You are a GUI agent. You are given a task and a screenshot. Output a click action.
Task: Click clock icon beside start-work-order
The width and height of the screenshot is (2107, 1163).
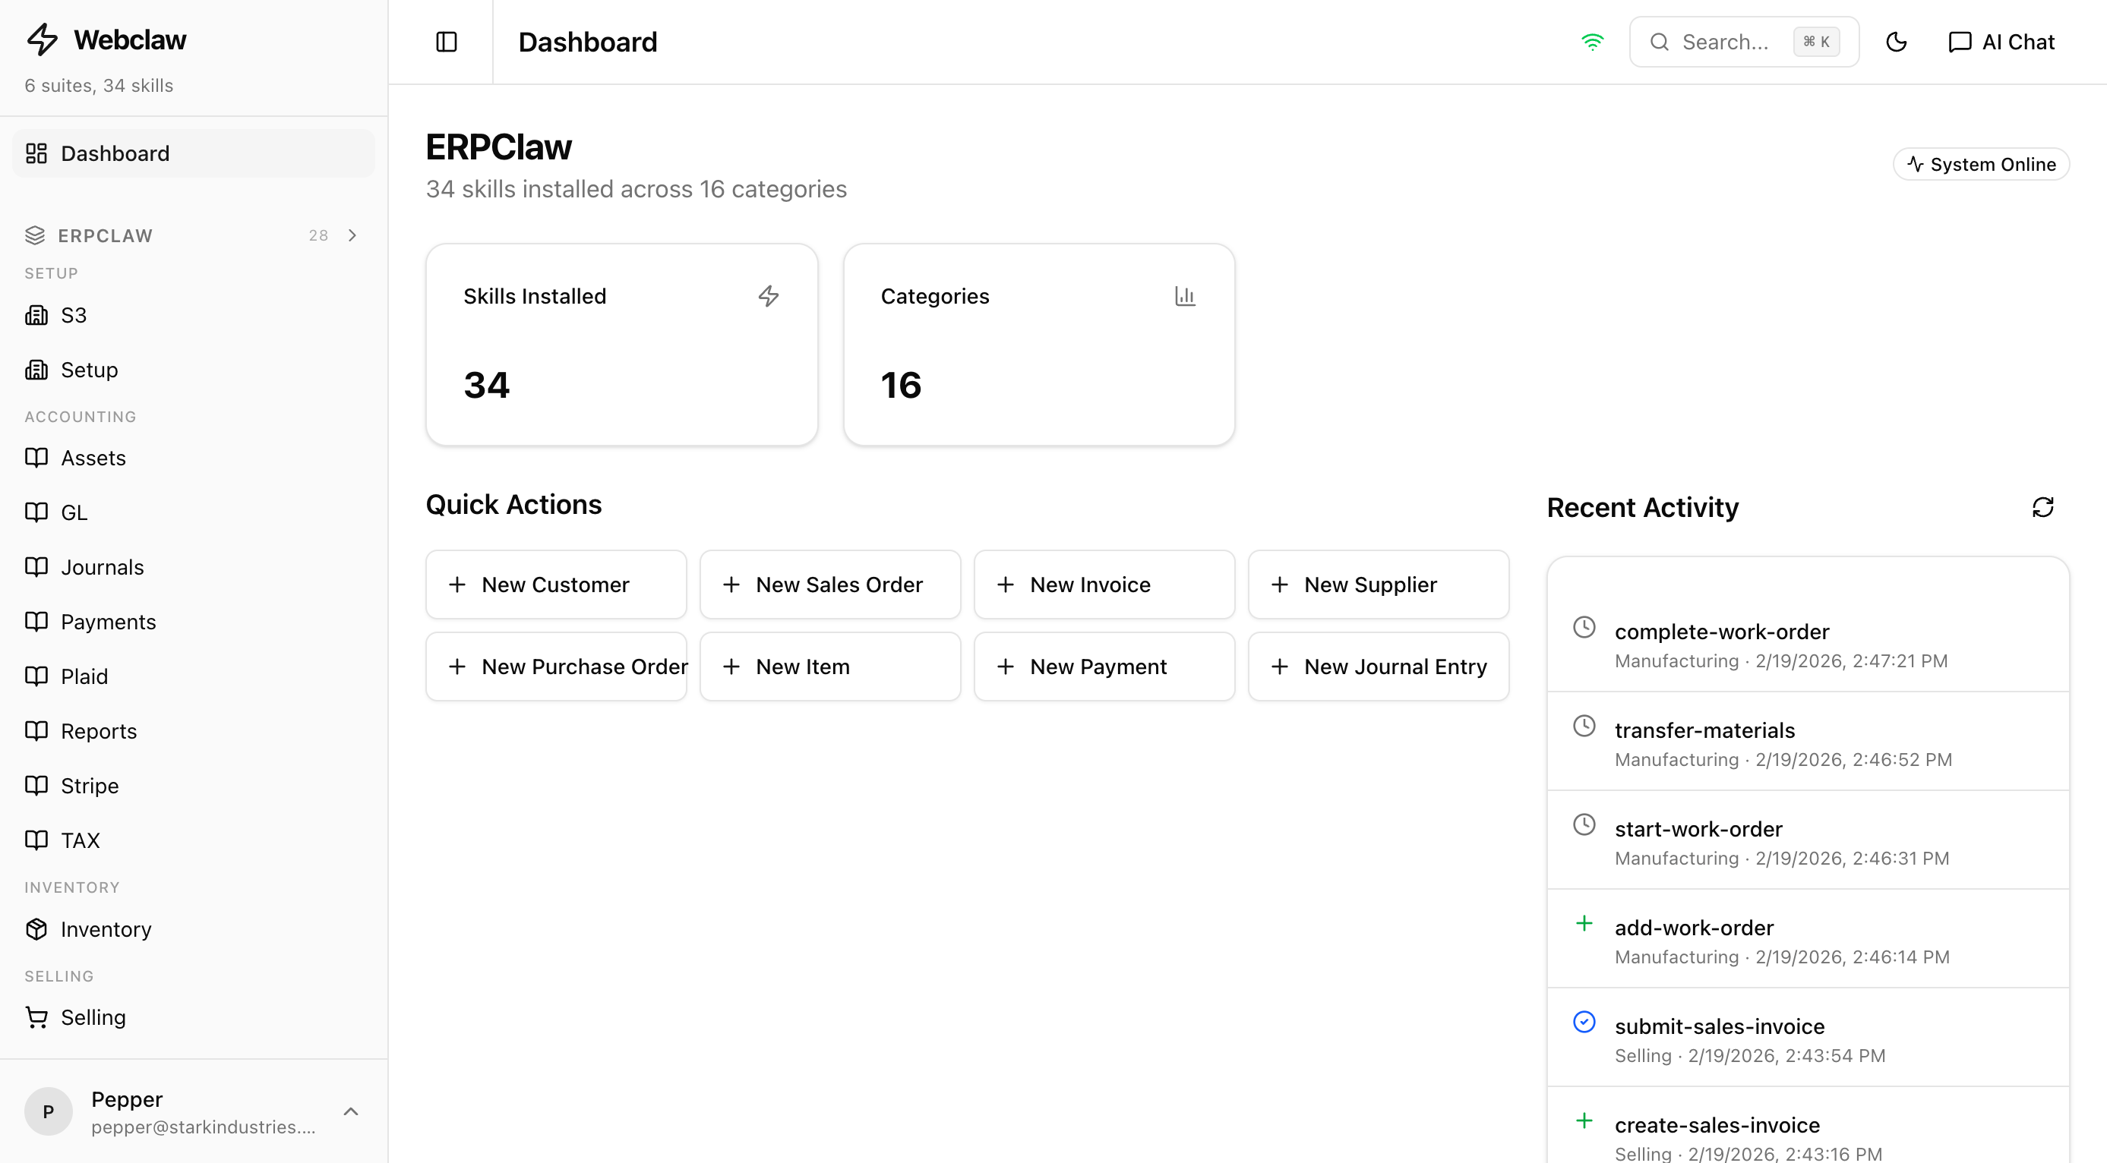tap(1584, 824)
